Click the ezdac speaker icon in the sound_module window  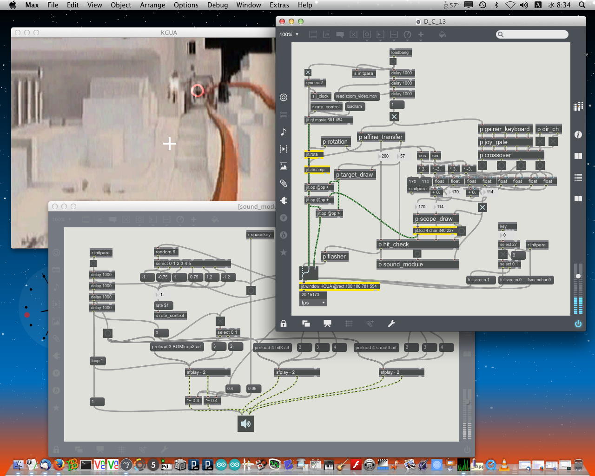245,423
